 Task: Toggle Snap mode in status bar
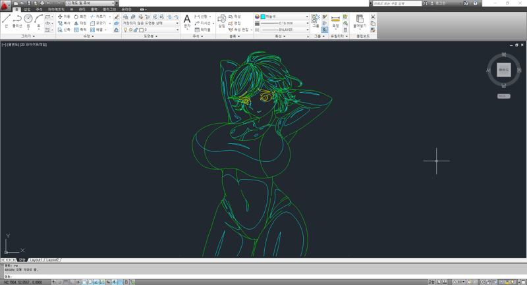tap(60, 282)
